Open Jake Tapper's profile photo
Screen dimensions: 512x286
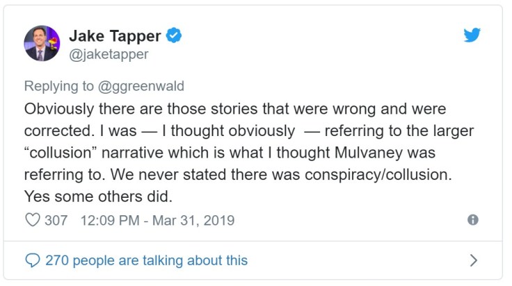click(42, 44)
